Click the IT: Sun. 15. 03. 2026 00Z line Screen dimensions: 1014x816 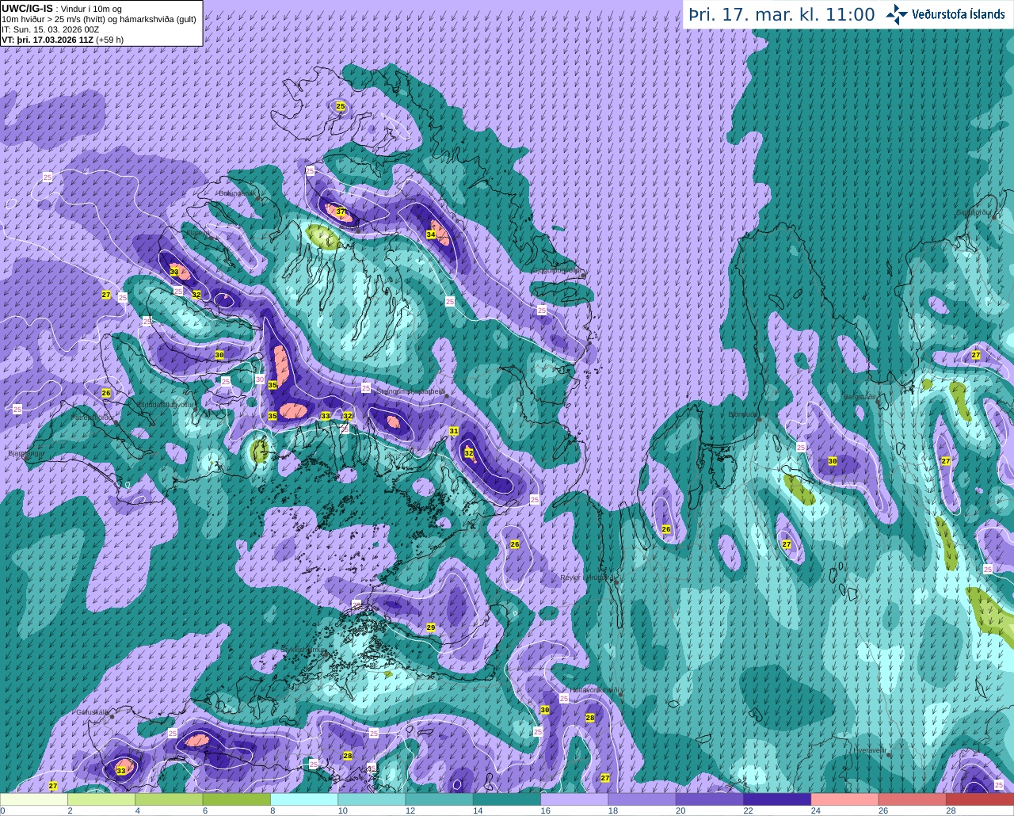point(50,29)
